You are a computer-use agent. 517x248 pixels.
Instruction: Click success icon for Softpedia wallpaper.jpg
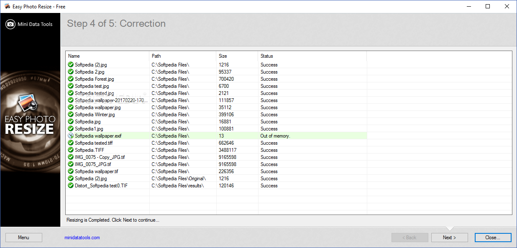[x=71, y=107]
